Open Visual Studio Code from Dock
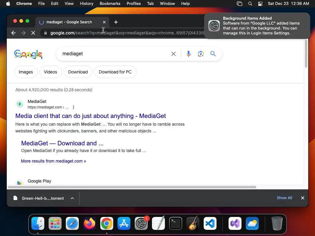The width and height of the screenshot is (315, 236). (x=210, y=223)
